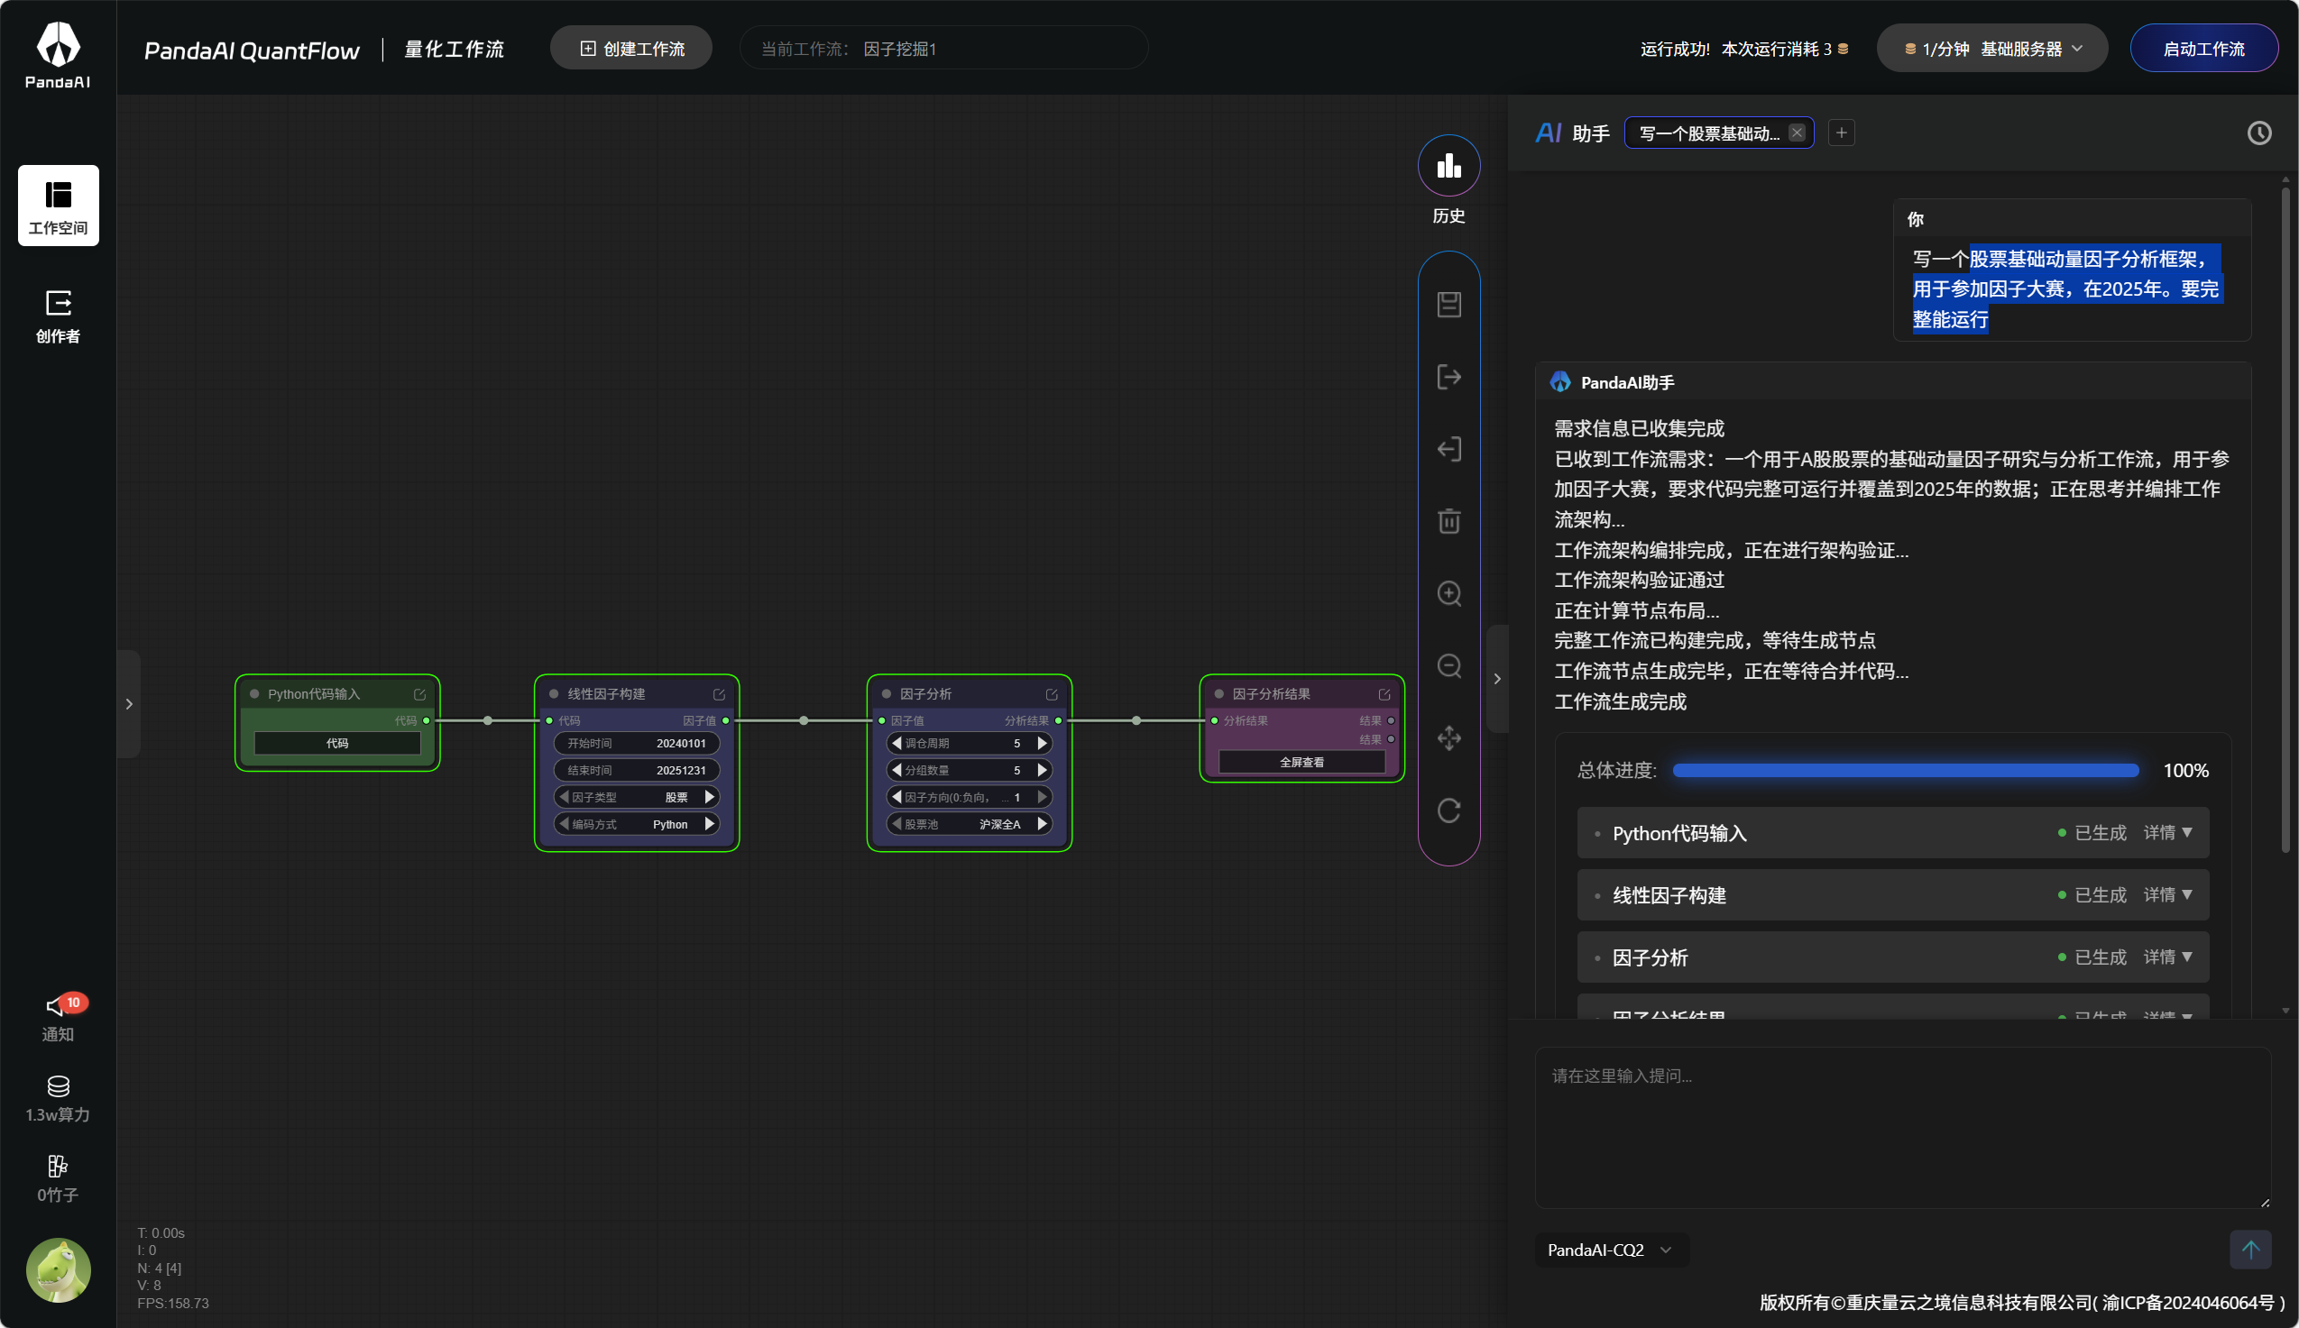The height and width of the screenshot is (1328, 2299).
Task: Click right arrow of 股票池 selector
Action: tap(1042, 825)
